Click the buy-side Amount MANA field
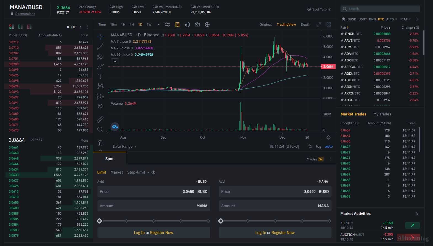 (153, 206)
